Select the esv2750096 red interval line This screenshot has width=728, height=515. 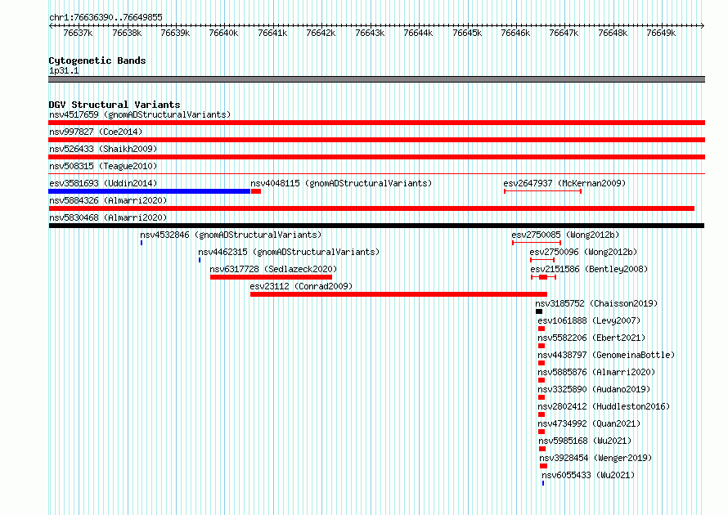[542, 260]
